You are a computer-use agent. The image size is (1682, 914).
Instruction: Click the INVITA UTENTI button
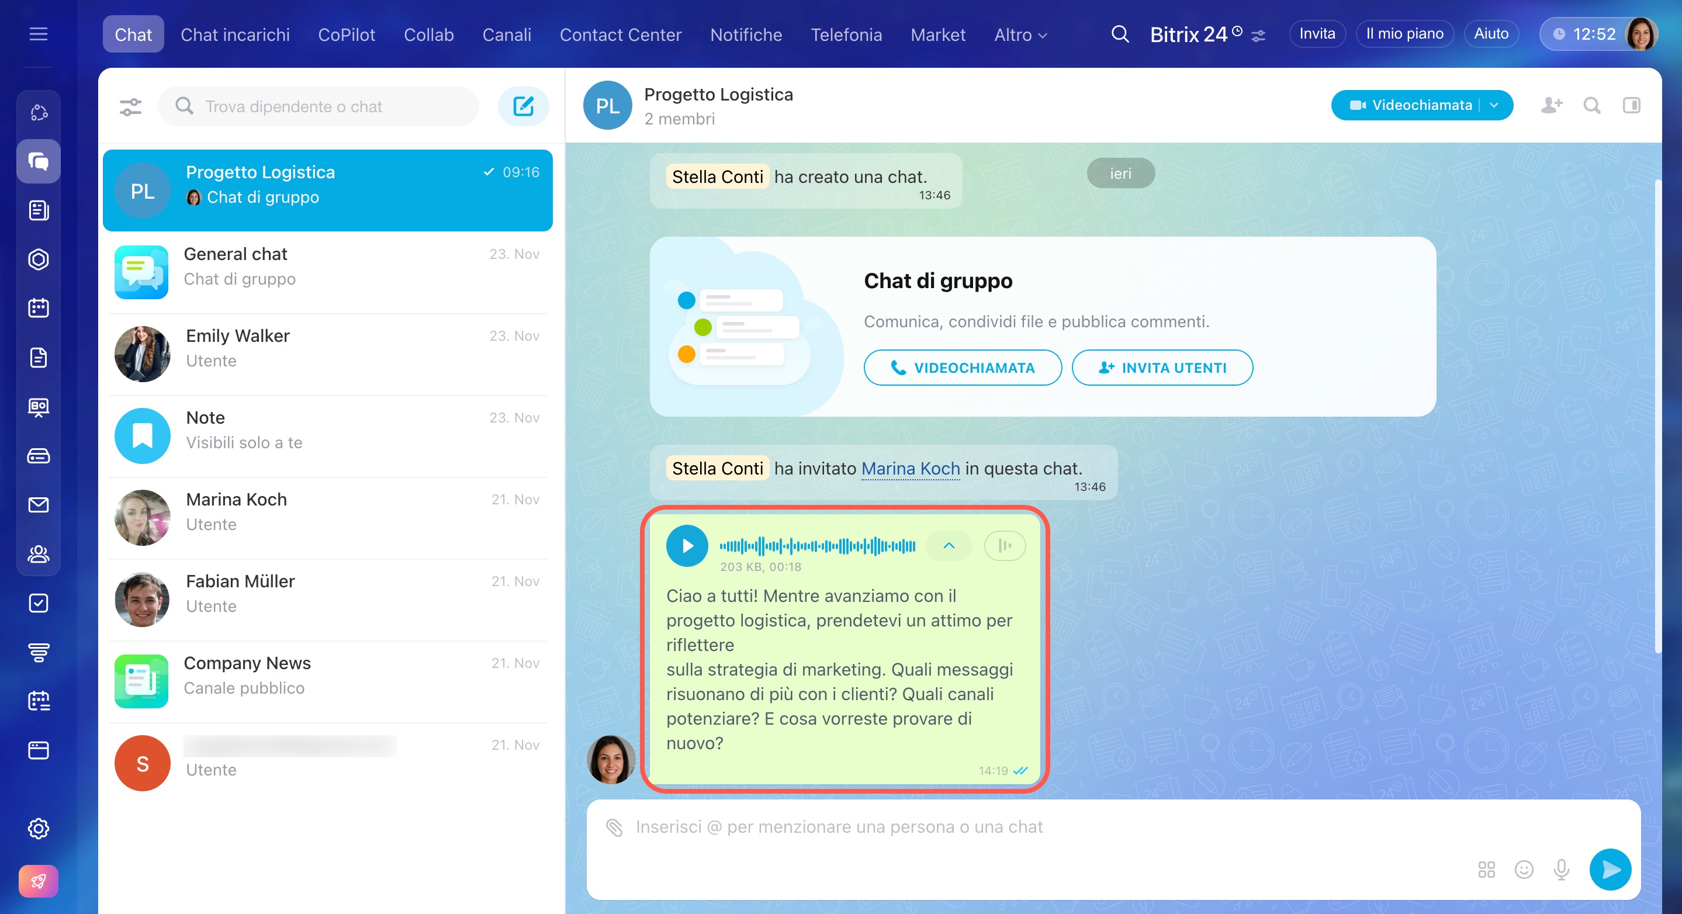[1162, 368]
